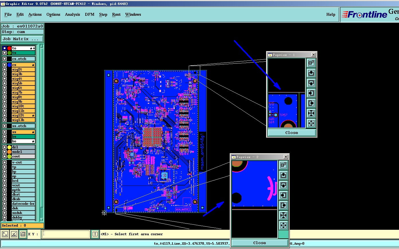Click the hand icon on the sig12t layer row
This screenshot has width=399, height=249.
pyautogui.click(x=33, y=115)
